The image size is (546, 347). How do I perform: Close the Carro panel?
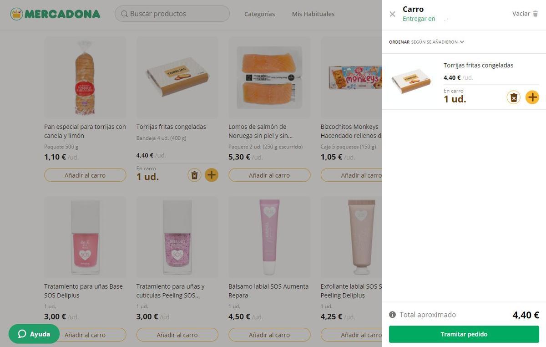click(392, 13)
